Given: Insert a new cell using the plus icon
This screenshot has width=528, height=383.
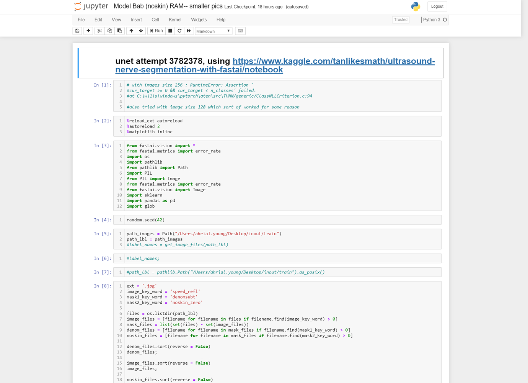Looking at the screenshot, I should point(88,31).
